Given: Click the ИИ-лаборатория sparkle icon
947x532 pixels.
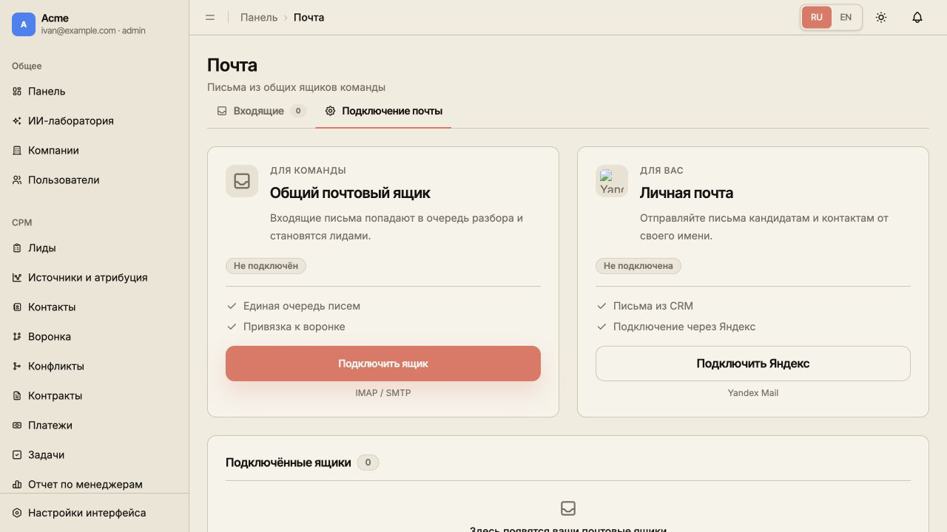Looking at the screenshot, I should coord(17,121).
